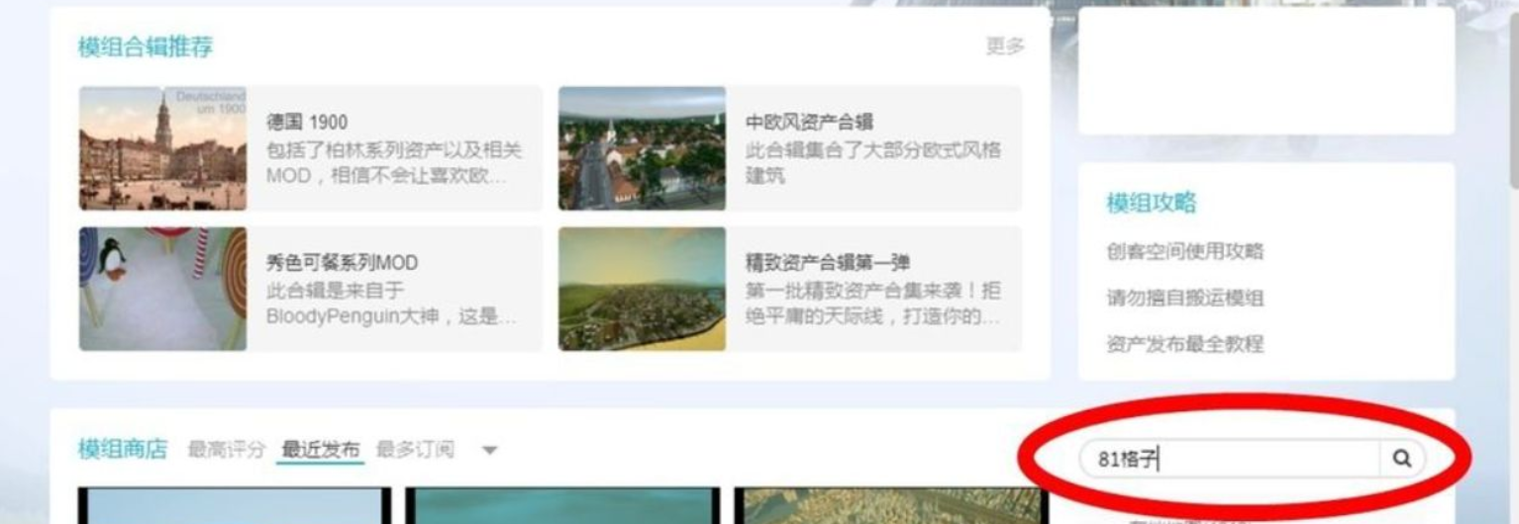Viewport: 1519px width, 524px height.
Task: Open the 德国 1900 collection thumbnail
Action: coord(162,148)
